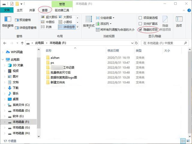Go up one folder level
Screen dimensions: 192x144
(22, 43)
